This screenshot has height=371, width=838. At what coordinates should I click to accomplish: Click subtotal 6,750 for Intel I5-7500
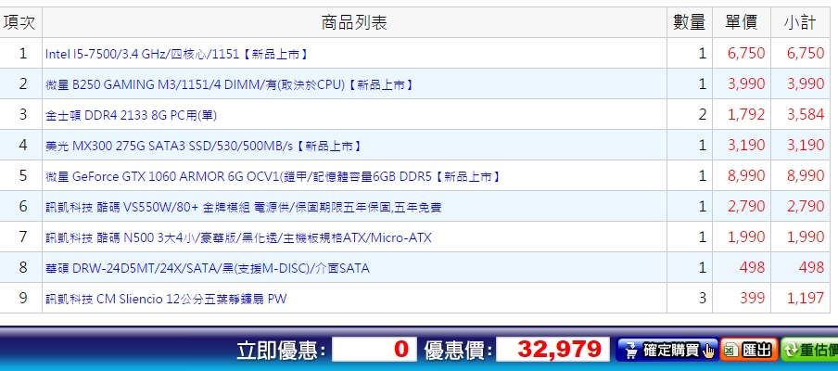(x=806, y=54)
